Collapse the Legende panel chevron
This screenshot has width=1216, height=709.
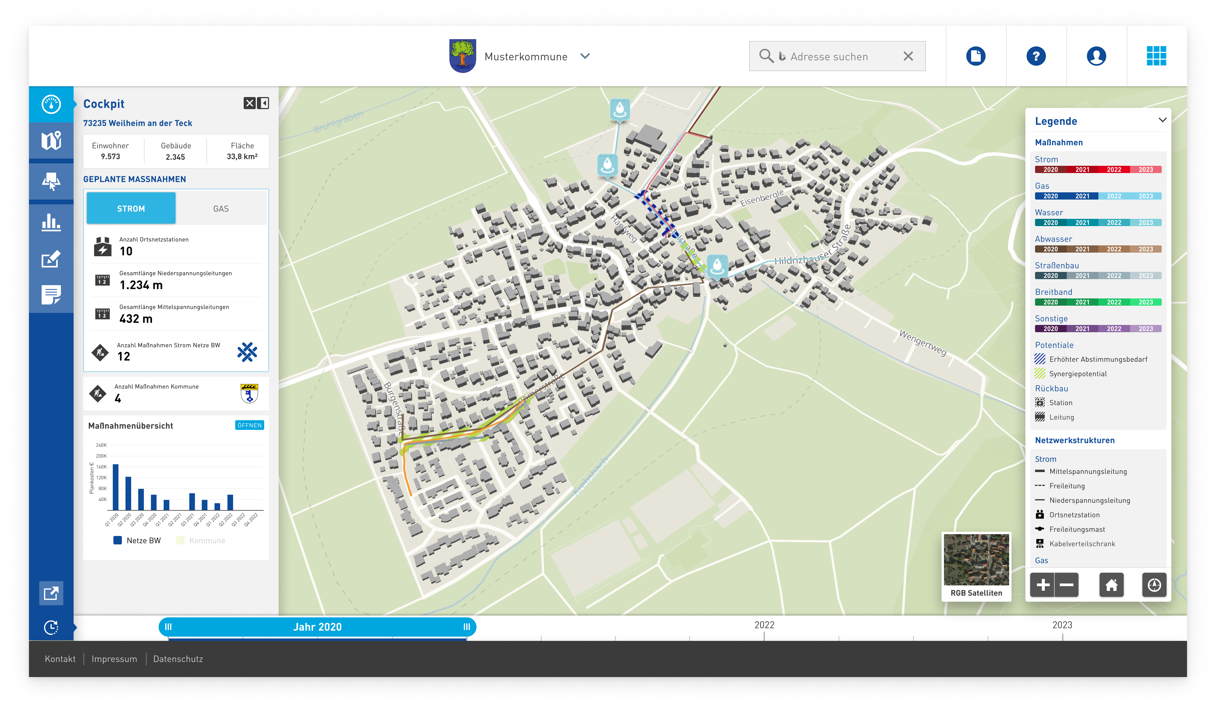(x=1162, y=120)
